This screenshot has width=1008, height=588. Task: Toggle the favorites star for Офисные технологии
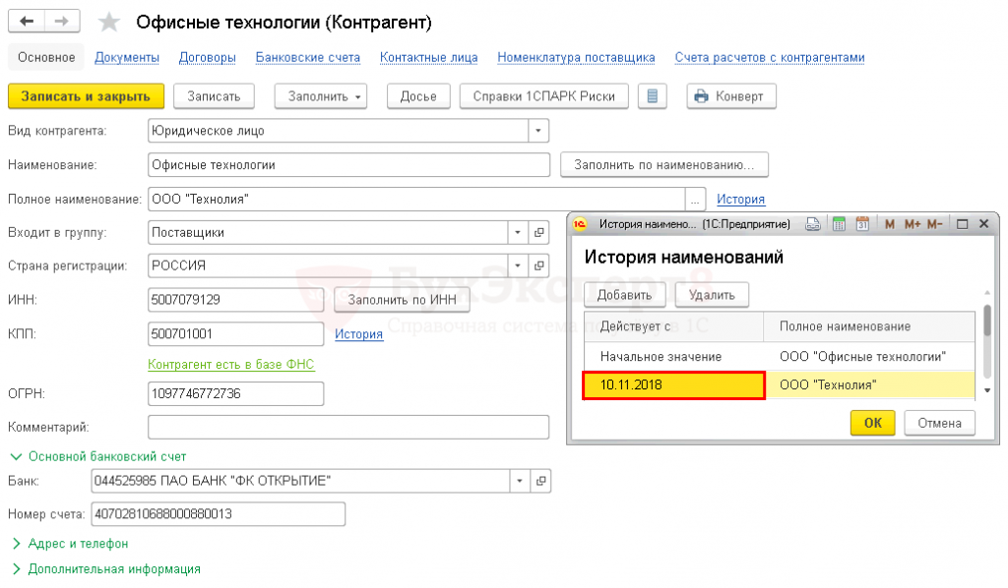coord(110,23)
